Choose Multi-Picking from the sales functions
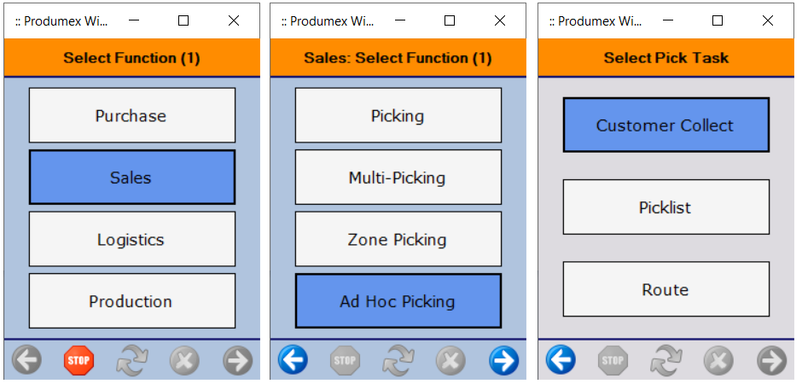Screen dimensions: 802x384 [x=398, y=177]
